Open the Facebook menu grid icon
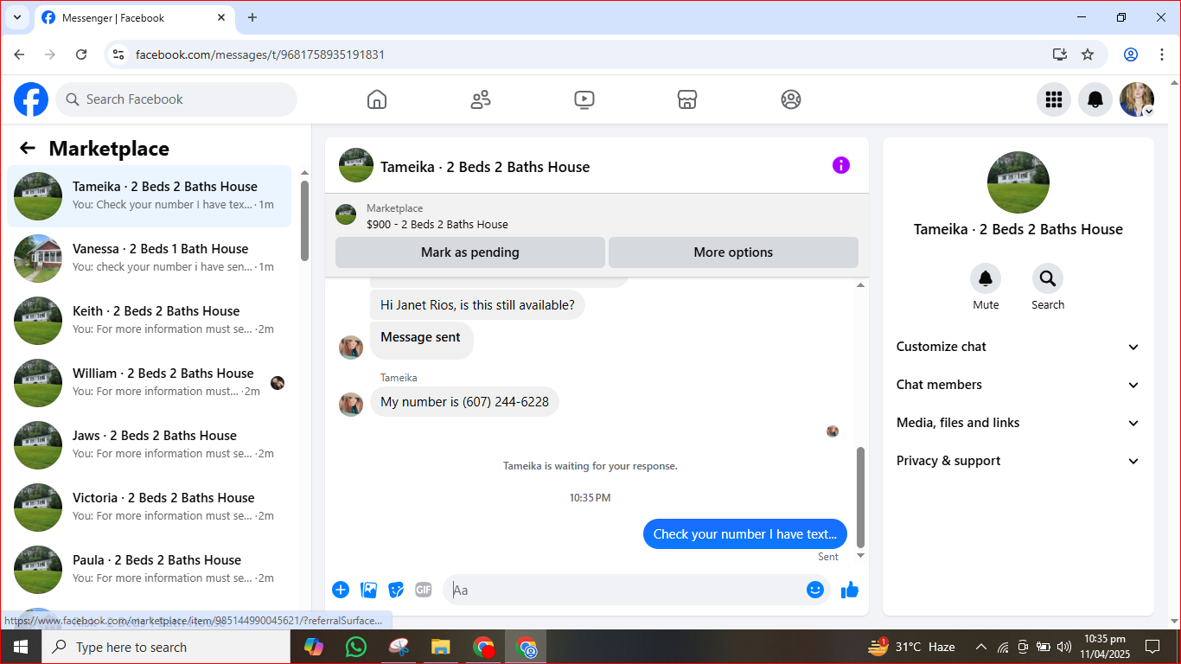 coord(1054,99)
